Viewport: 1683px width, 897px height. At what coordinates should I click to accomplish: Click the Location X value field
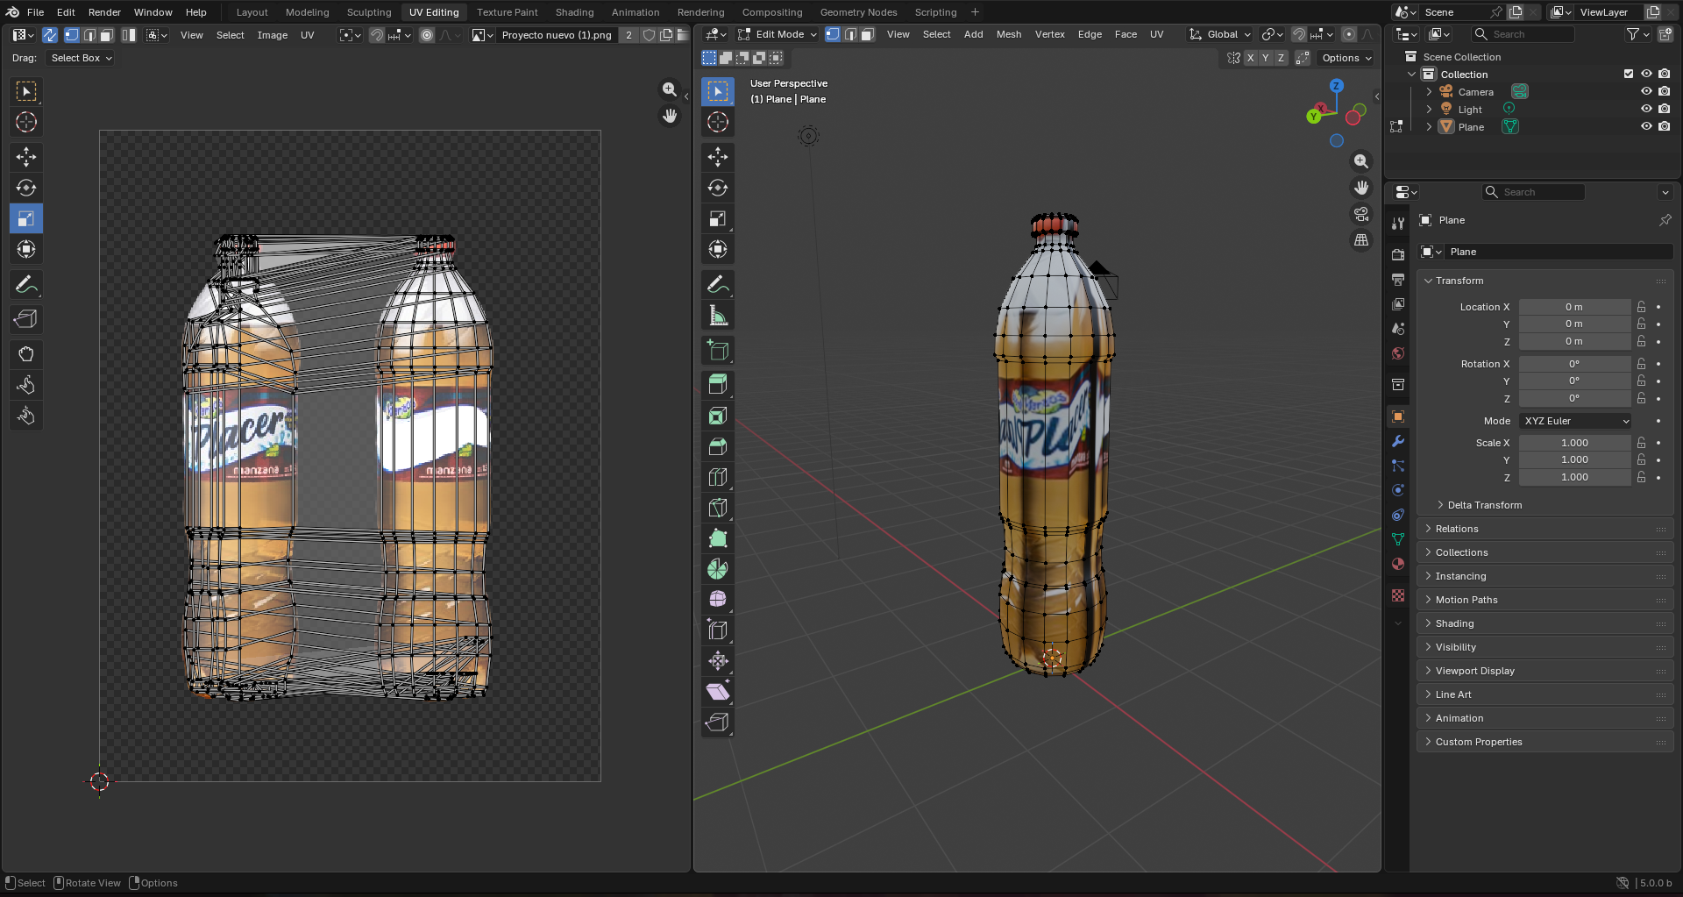click(1574, 307)
